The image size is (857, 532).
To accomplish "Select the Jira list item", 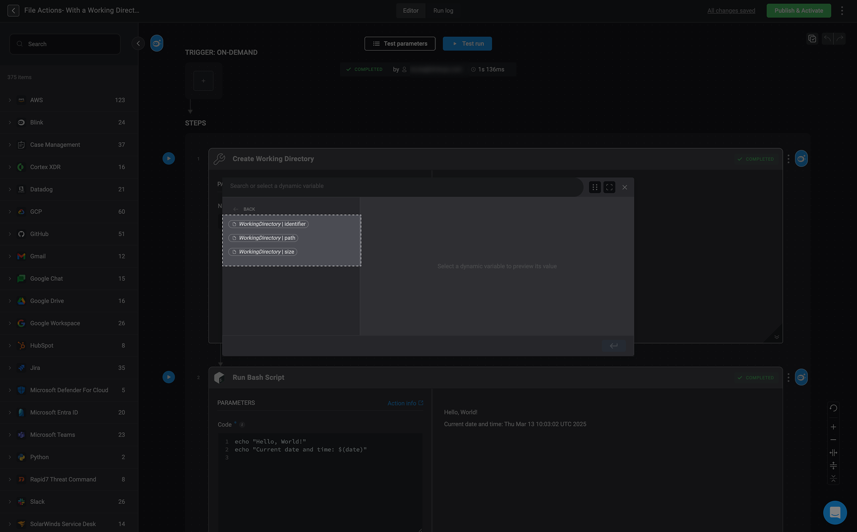I will point(69,368).
